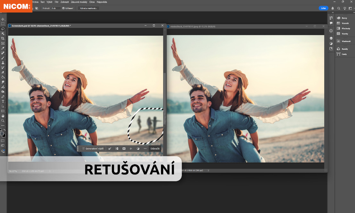Open the Výběr menu
This screenshot has width=355, height=213.
click(x=50, y=2)
